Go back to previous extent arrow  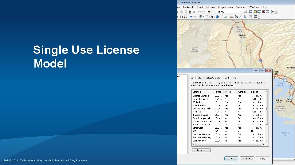[191, 17]
